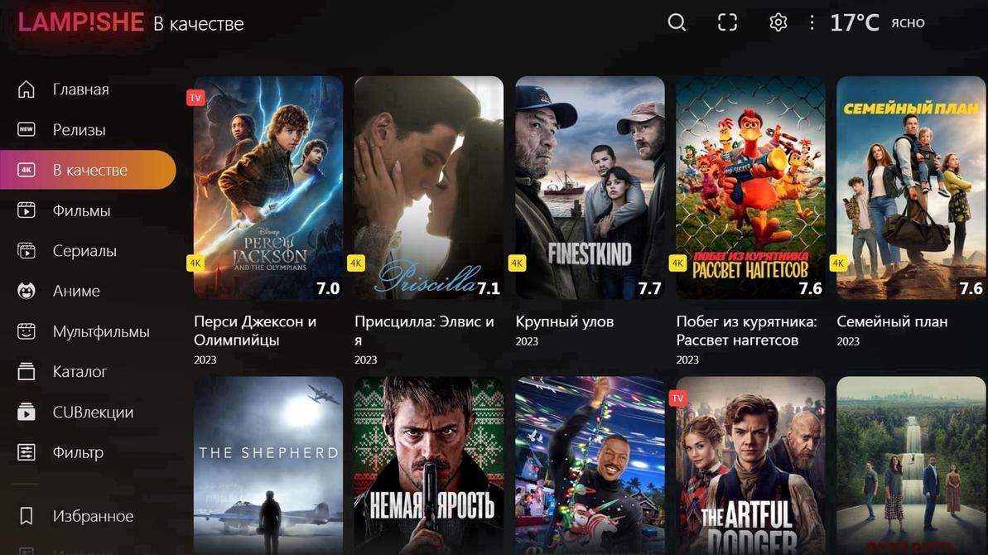Viewport: 988px width, 555px height.
Task: Click the Фильтр list icon
Action: (x=25, y=452)
